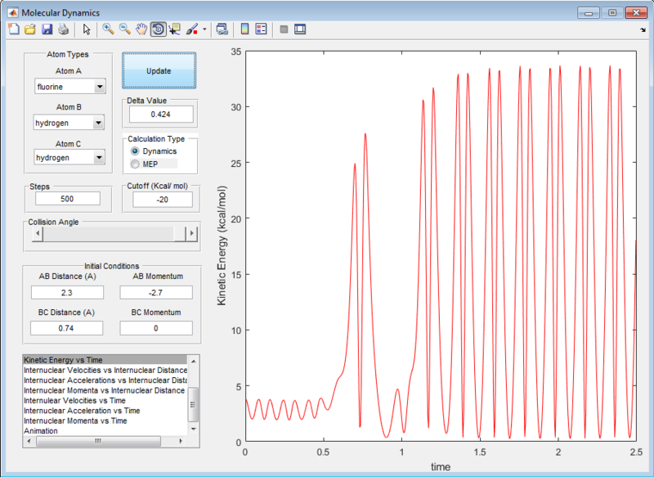
Task: Click the Update button
Action: tap(159, 70)
